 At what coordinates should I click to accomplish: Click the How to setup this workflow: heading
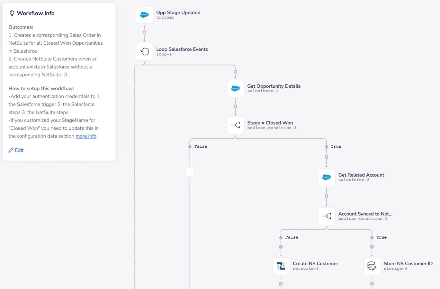41,88
